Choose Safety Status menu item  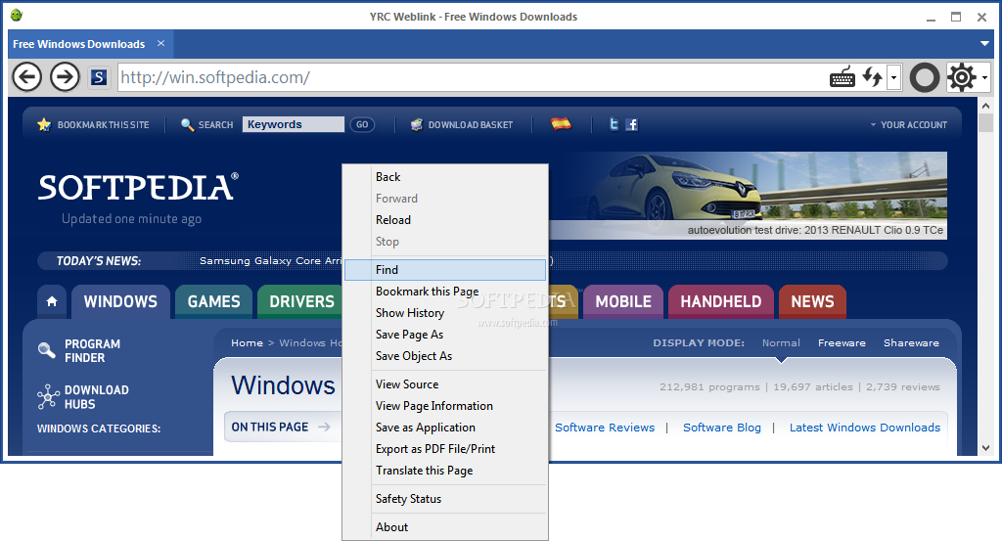pyautogui.click(x=445, y=499)
